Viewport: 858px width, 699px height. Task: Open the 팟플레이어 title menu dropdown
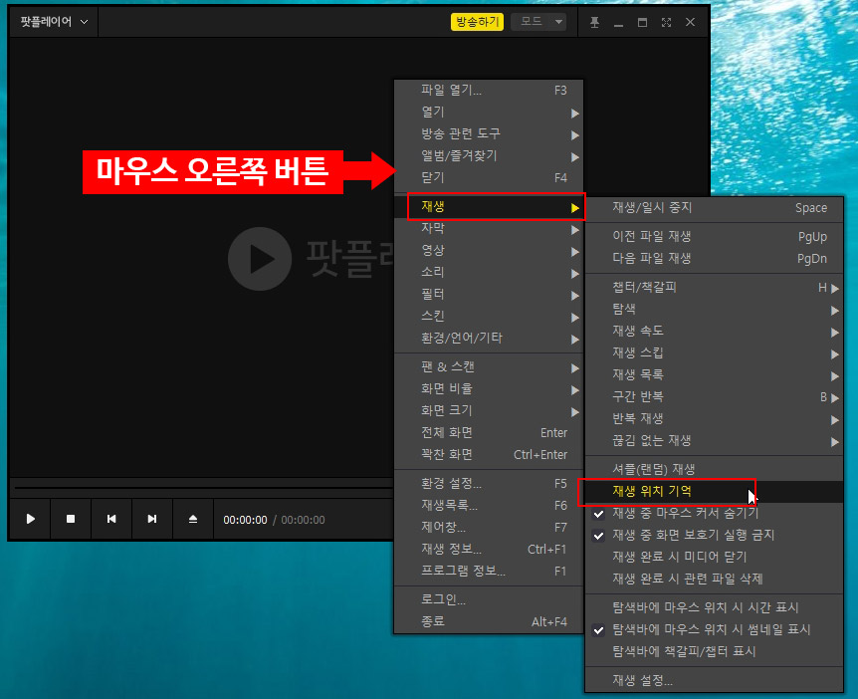click(54, 22)
